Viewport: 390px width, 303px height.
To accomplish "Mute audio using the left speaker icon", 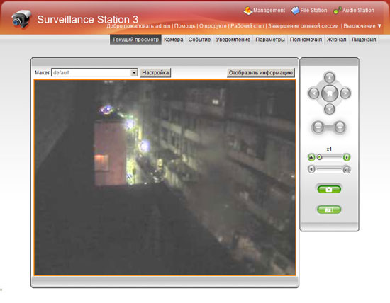I will [311, 169].
